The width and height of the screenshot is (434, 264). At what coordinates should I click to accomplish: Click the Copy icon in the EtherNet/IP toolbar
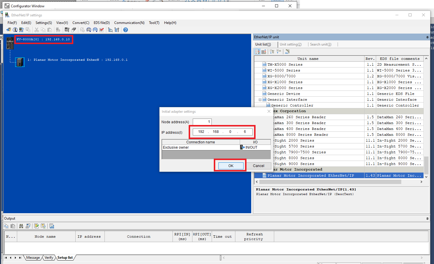[x=43, y=29]
